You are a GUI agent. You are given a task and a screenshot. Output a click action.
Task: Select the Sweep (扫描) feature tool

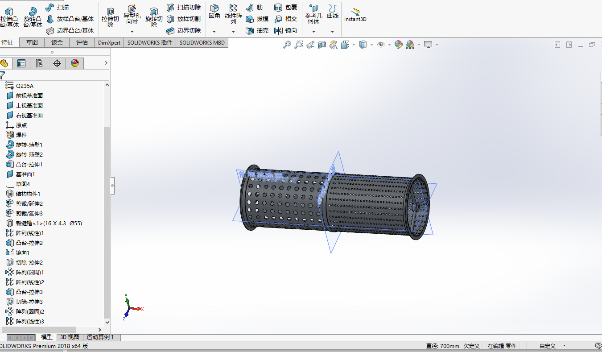[57, 7]
